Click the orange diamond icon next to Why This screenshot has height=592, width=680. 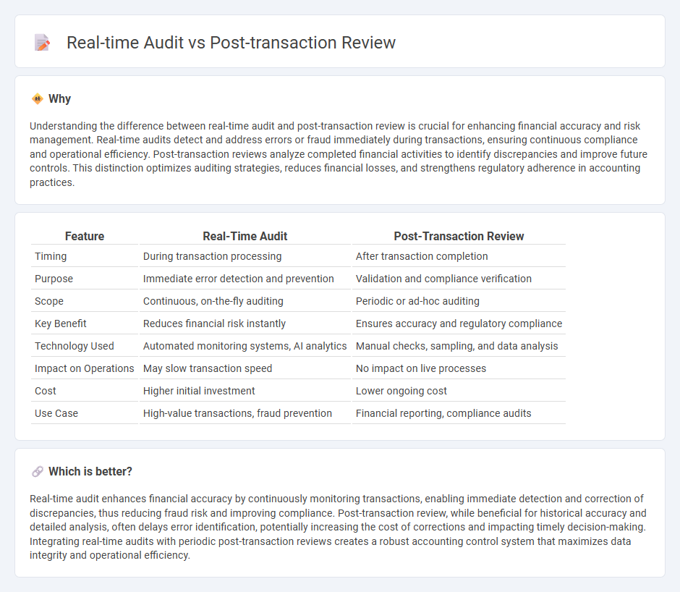[x=38, y=99]
